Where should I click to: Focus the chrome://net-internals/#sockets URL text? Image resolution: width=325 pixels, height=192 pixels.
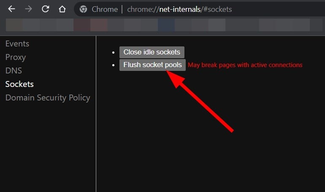pos(179,9)
